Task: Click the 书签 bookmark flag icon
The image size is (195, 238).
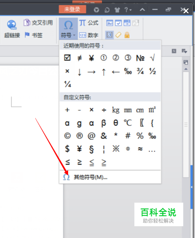Action: (x=27, y=35)
